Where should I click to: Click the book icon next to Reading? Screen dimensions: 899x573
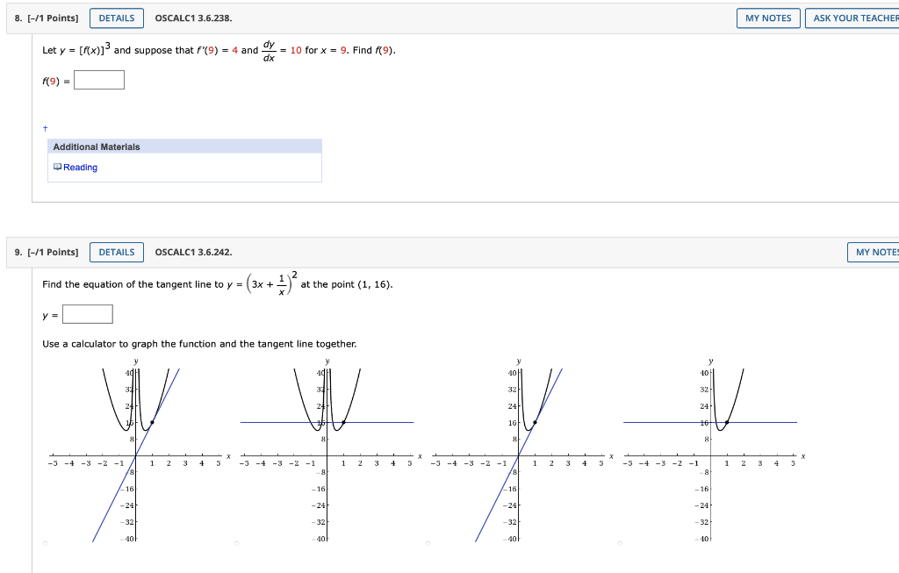(57, 167)
